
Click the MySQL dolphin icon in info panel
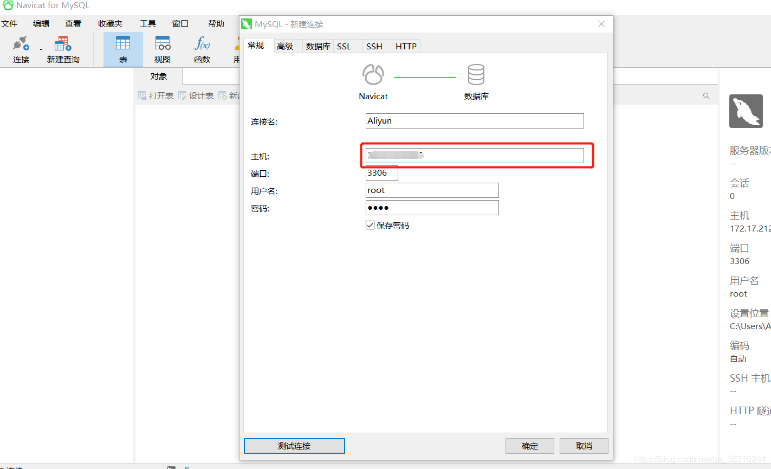click(x=746, y=111)
